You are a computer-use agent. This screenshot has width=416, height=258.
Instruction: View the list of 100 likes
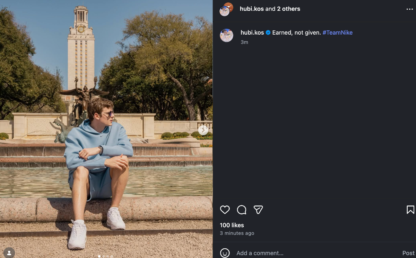click(232, 225)
